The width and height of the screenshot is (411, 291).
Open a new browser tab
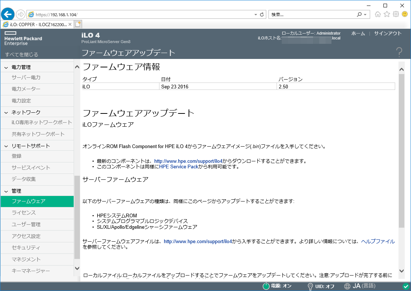coord(78,24)
